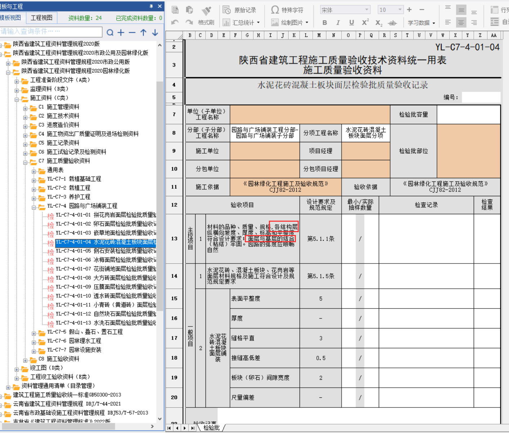Toggle strikethrough ab formatting

tap(392, 23)
